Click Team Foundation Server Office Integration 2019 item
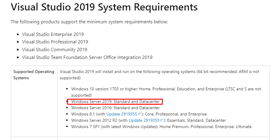The width and height of the screenshot is (275, 140). (x=87, y=57)
